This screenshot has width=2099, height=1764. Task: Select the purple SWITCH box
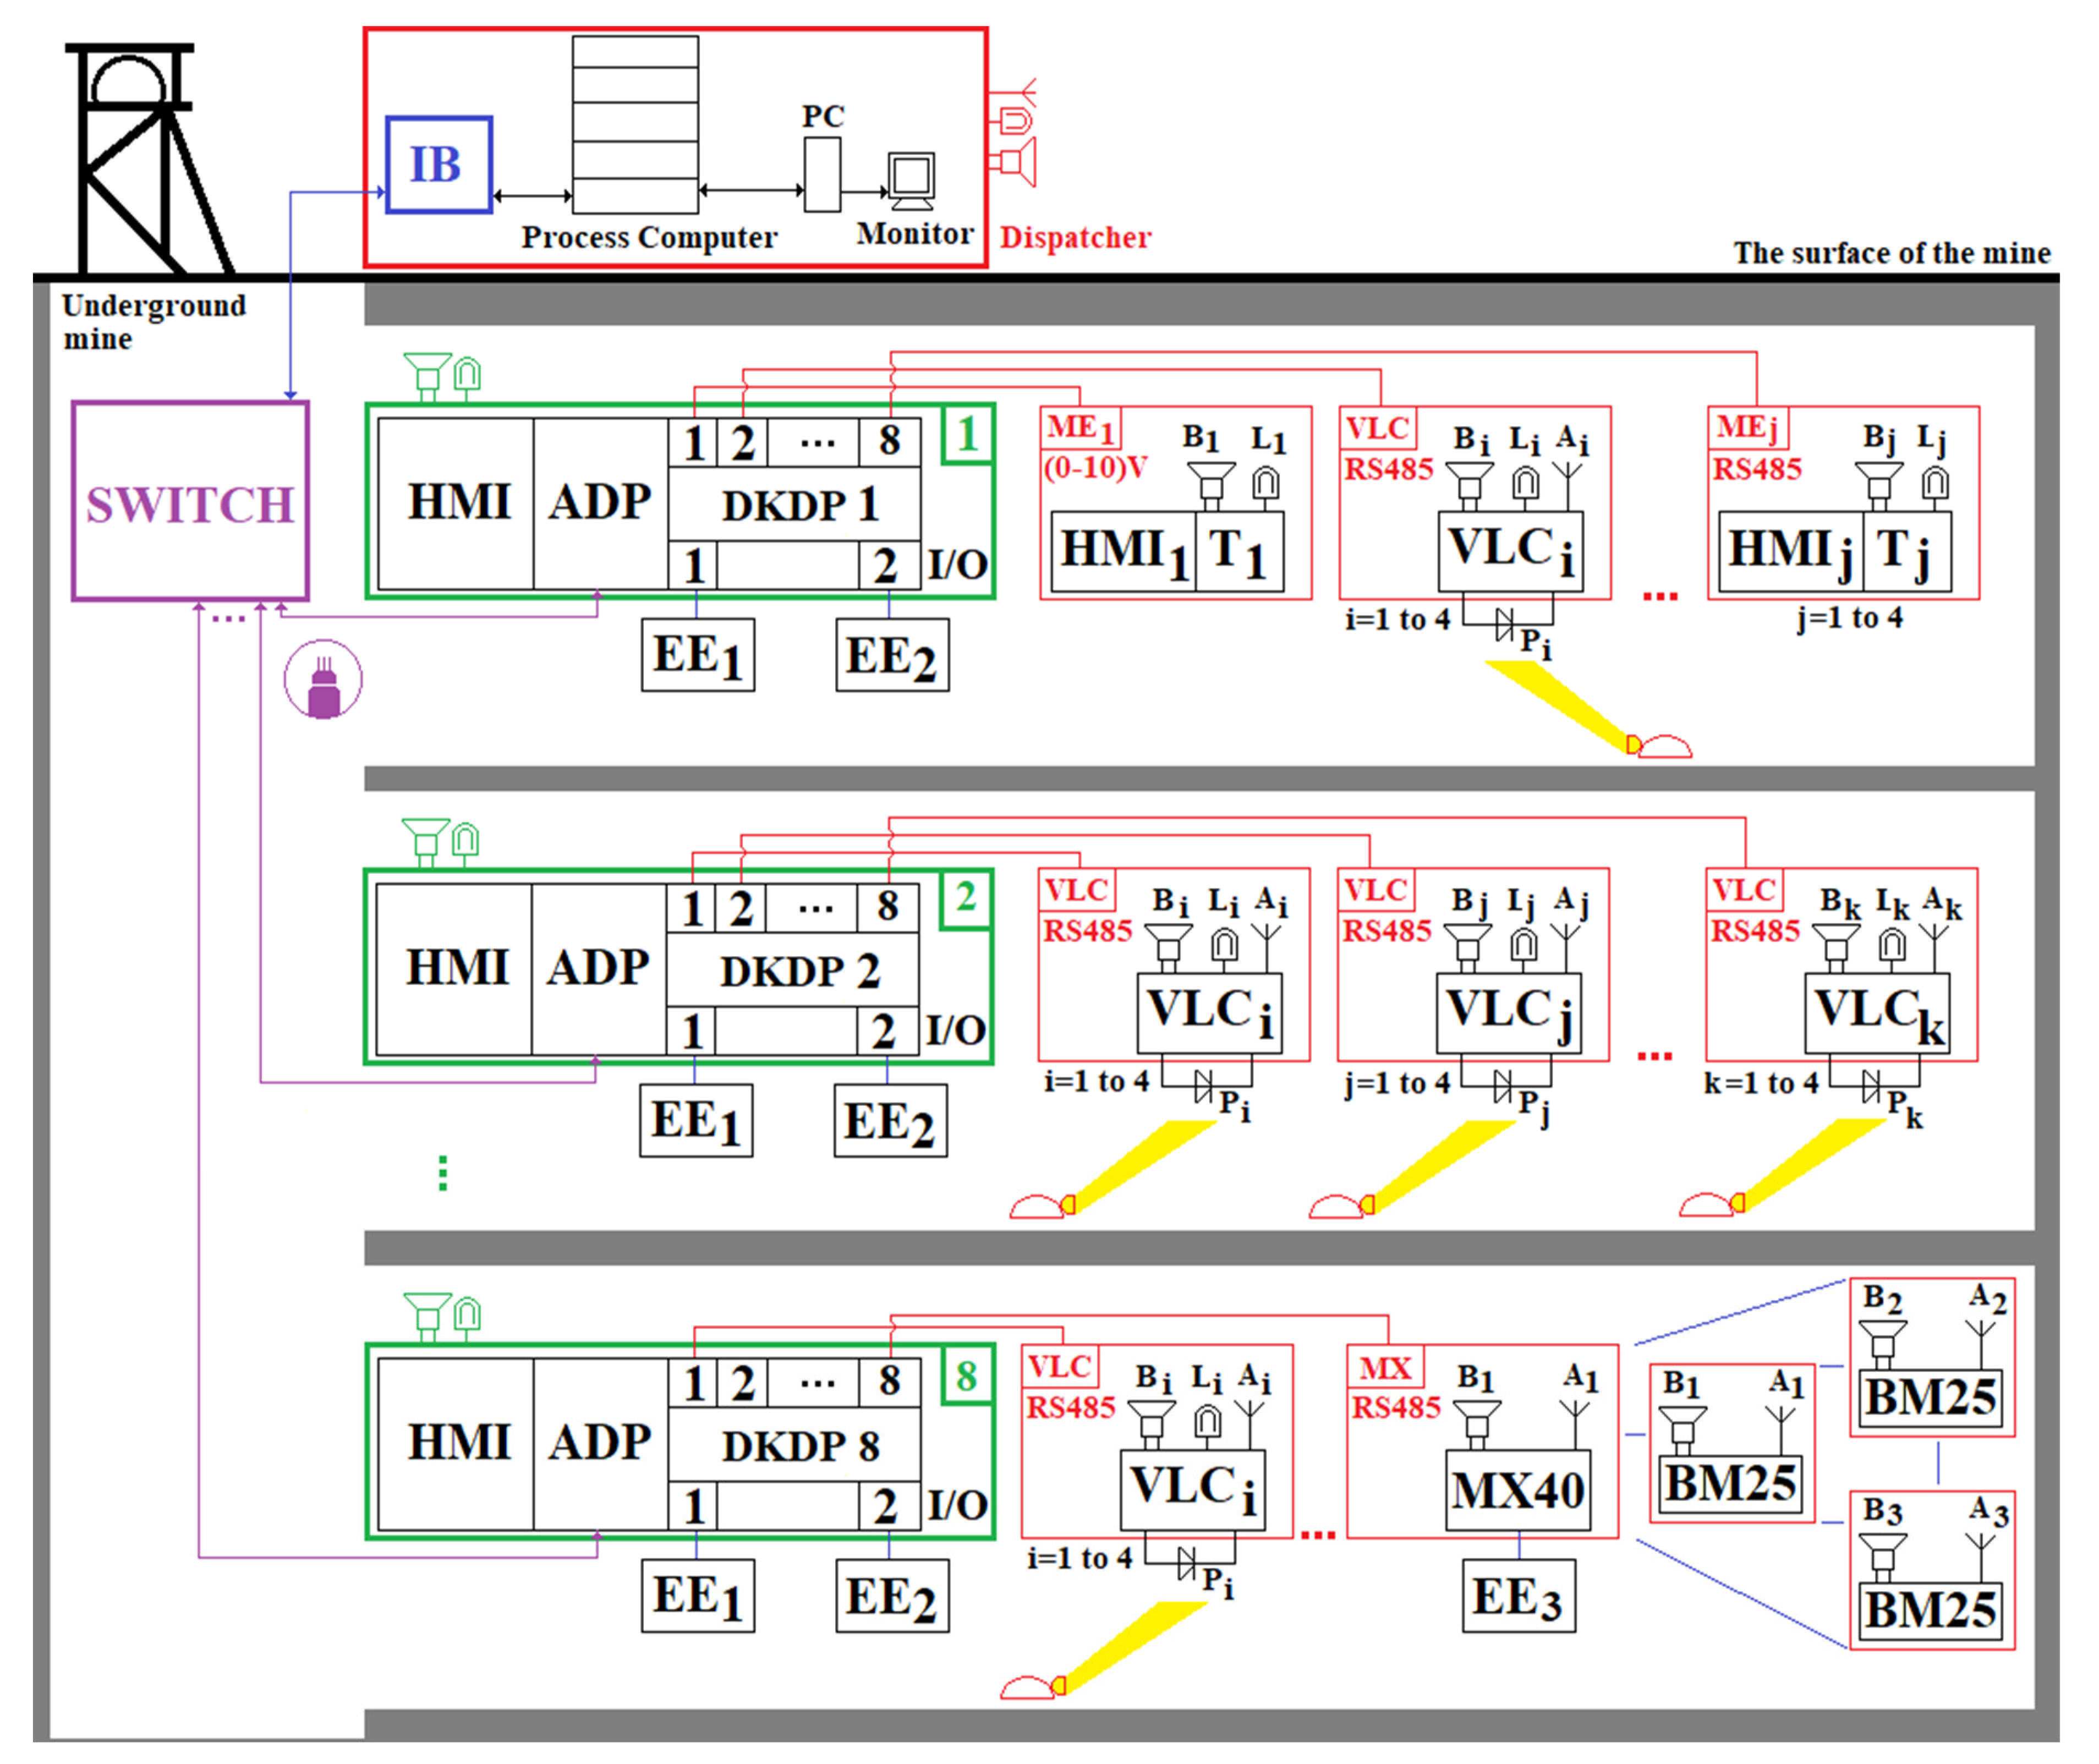pyautogui.click(x=190, y=502)
